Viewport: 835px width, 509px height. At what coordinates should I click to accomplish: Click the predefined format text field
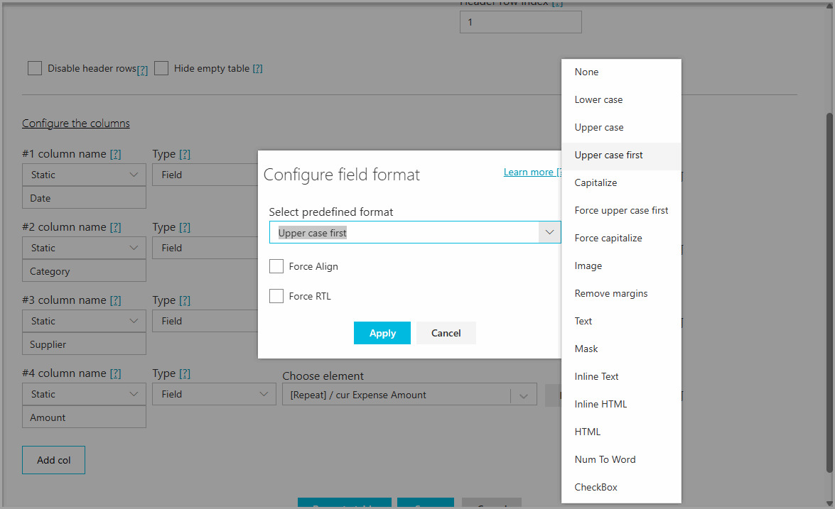click(404, 232)
